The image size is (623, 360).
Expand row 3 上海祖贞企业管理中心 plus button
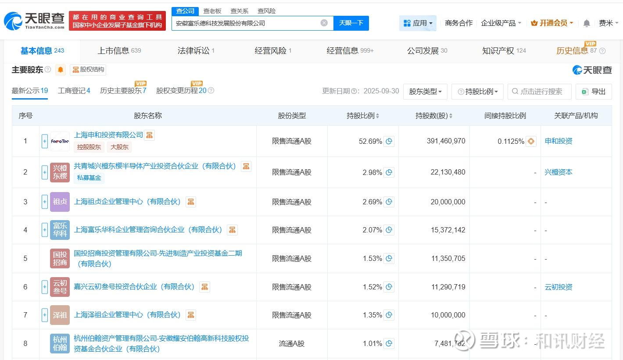click(x=44, y=202)
